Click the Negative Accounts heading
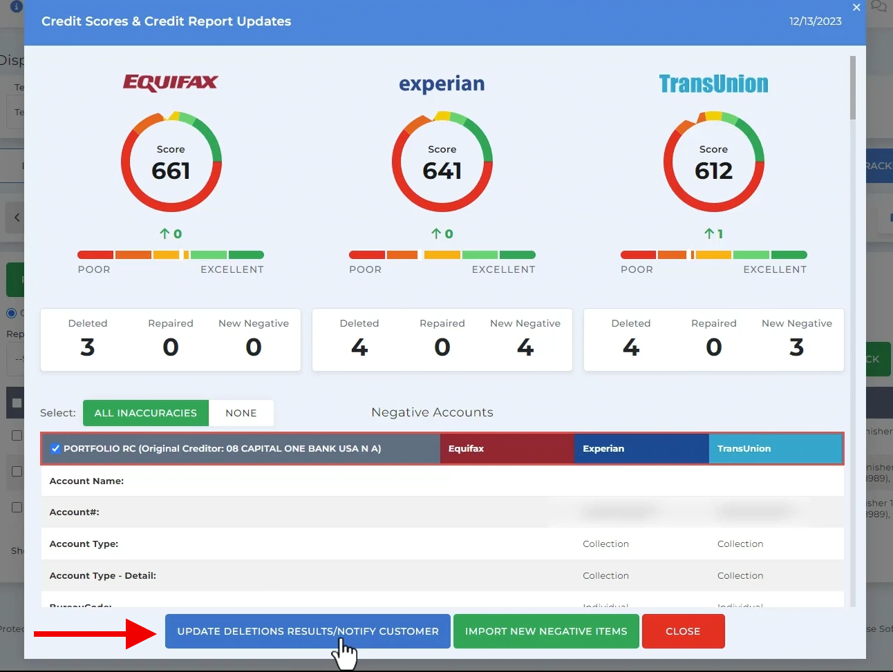The height and width of the screenshot is (672, 893). [433, 412]
